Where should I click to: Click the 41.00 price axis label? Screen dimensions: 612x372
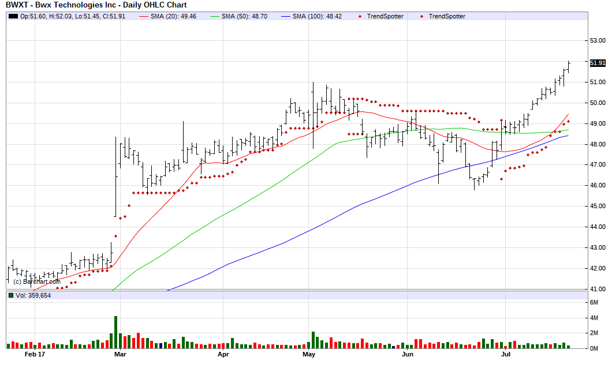point(598,289)
